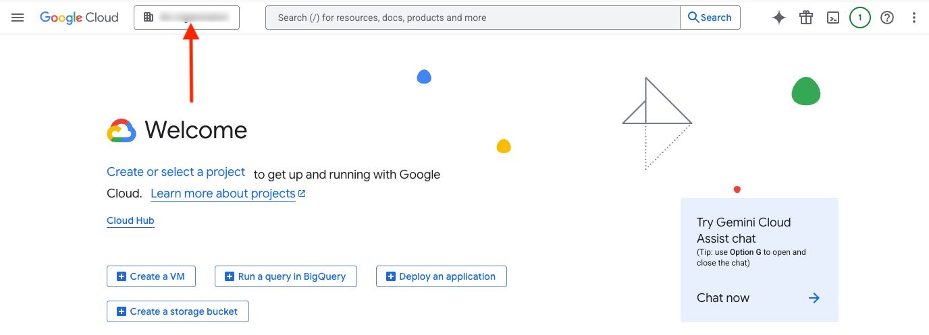Open notifications badge showing 1
The width and height of the screenshot is (929, 335).
coord(859,18)
